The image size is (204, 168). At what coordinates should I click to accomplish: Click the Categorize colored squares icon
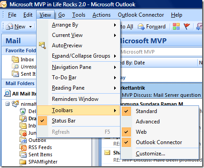176,27
